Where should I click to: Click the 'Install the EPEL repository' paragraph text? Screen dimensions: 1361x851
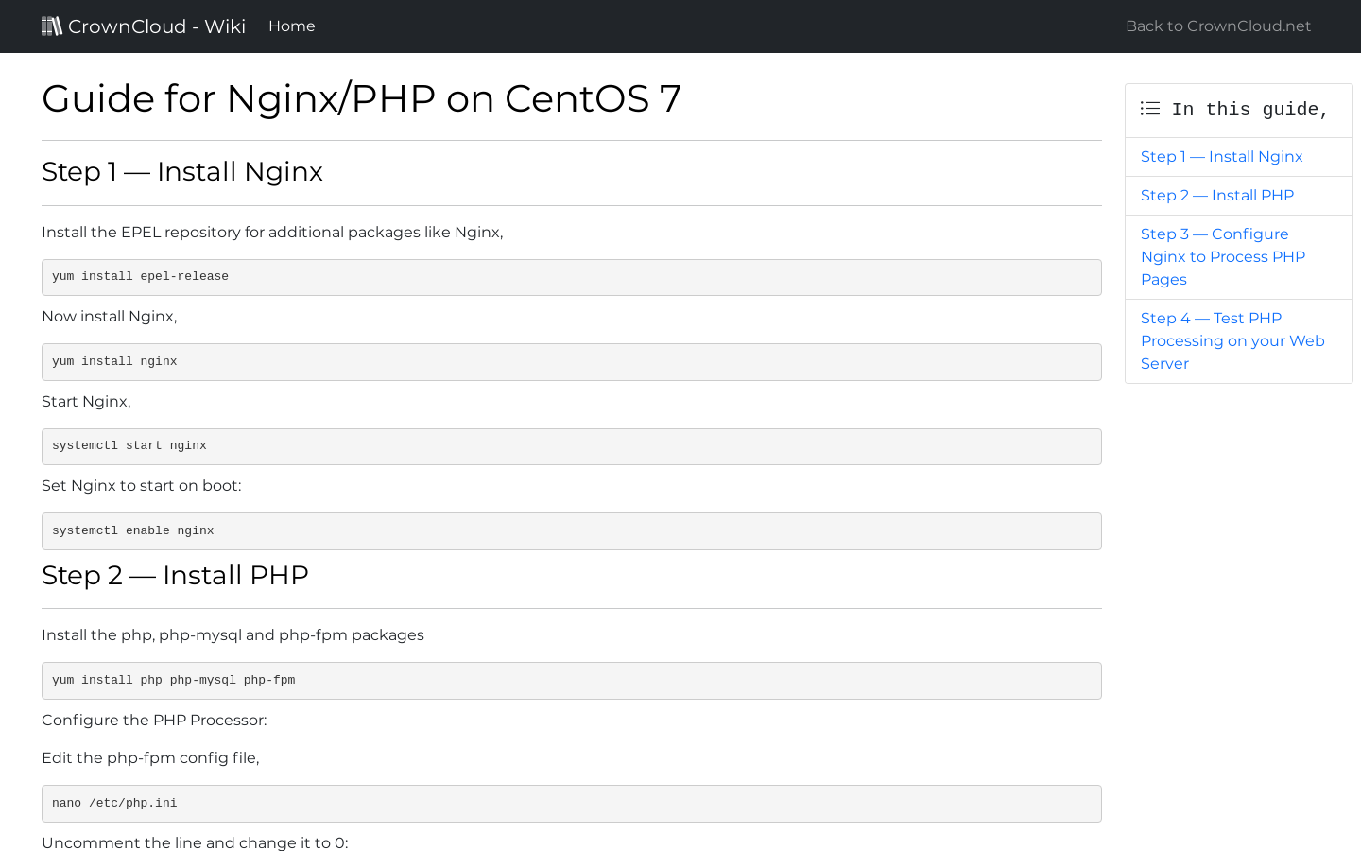pos(272,233)
